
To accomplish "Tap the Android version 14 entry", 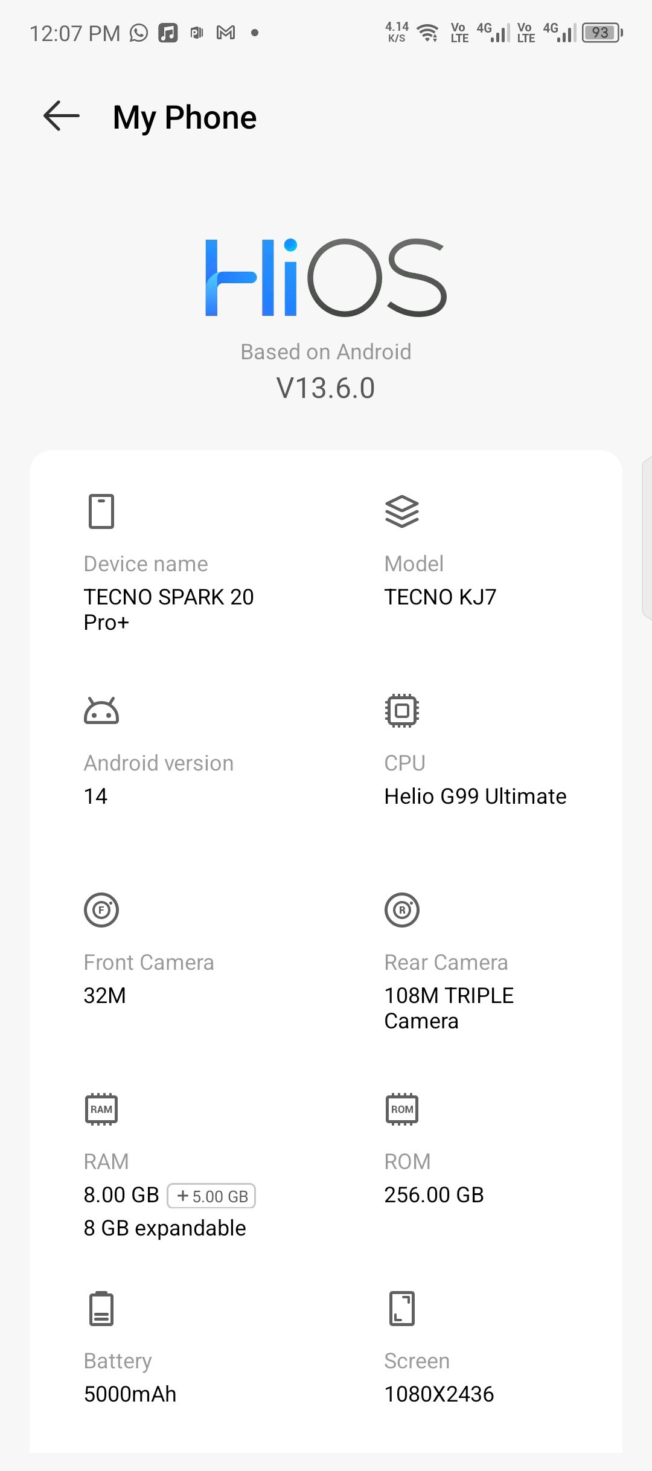I will pyautogui.click(x=96, y=796).
